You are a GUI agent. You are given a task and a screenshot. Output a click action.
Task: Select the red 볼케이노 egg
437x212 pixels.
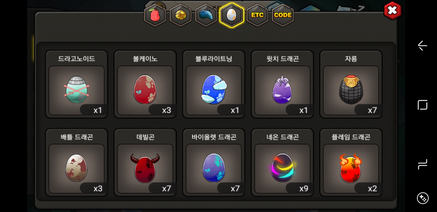pos(145,85)
